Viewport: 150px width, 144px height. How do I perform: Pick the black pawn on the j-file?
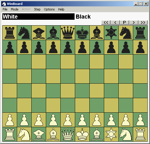click(x=140, y=47)
